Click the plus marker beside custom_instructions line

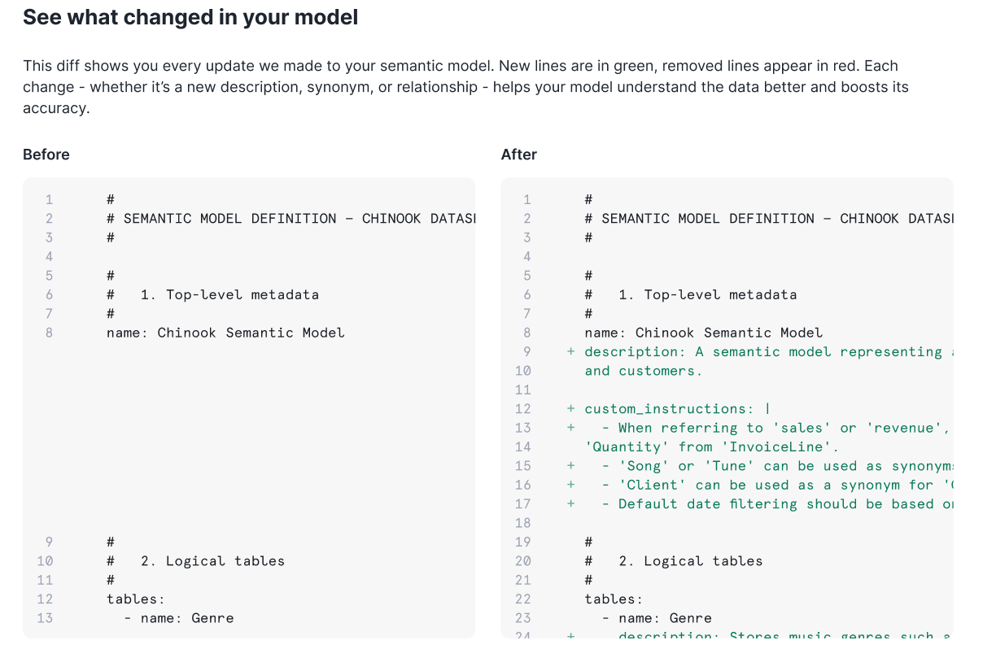tap(570, 408)
